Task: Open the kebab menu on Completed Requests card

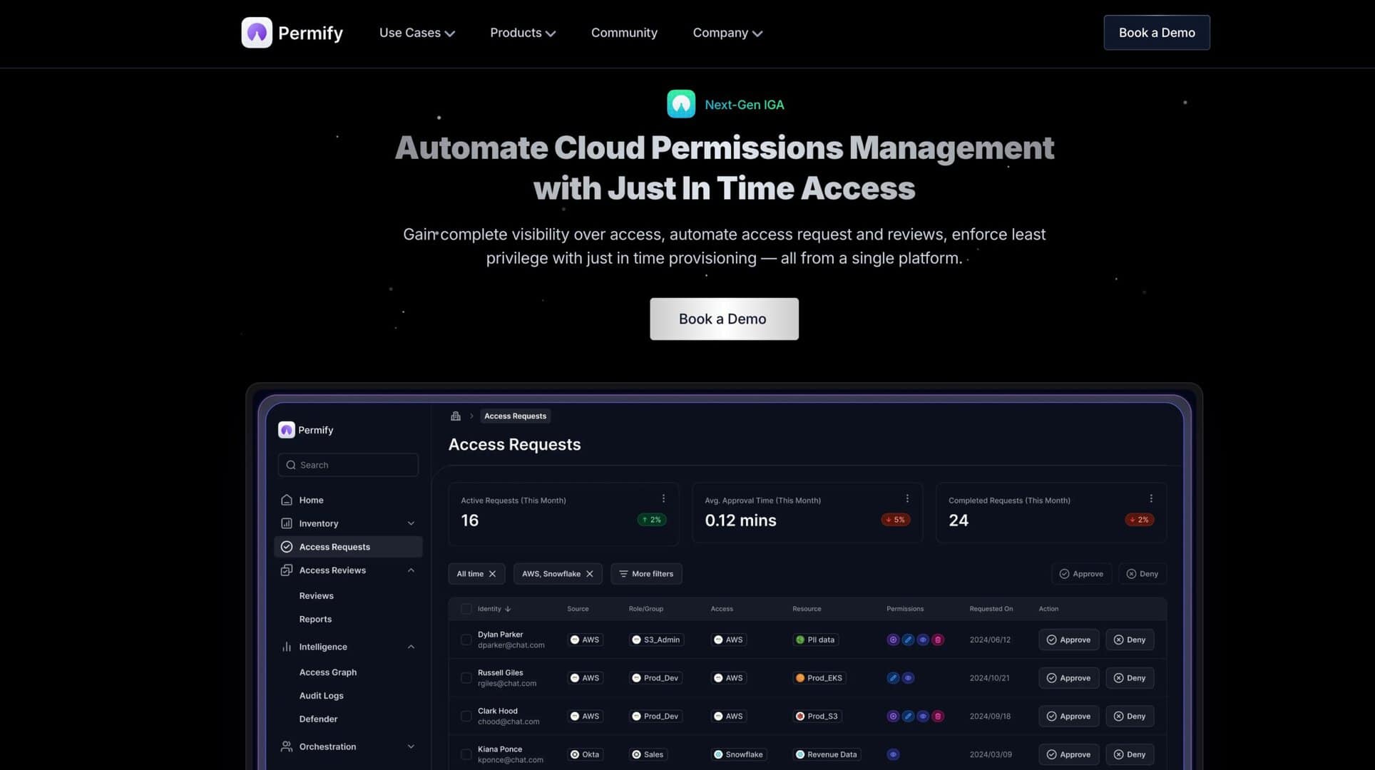Action: pos(1150,498)
